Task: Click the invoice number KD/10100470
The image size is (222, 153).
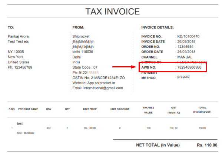Action: point(188,36)
